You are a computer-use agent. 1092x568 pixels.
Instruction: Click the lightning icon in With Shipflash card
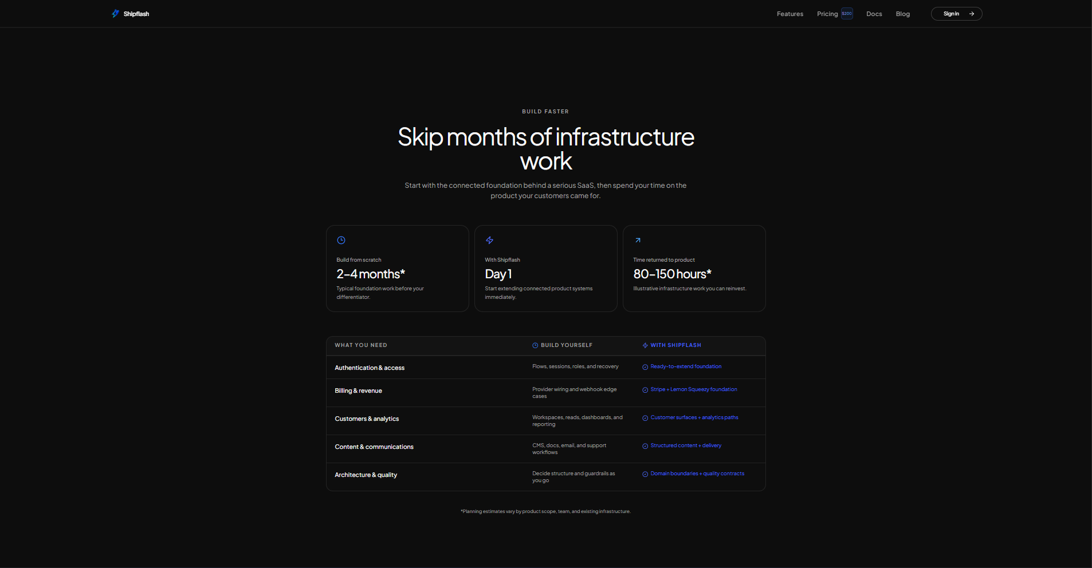(489, 240)
